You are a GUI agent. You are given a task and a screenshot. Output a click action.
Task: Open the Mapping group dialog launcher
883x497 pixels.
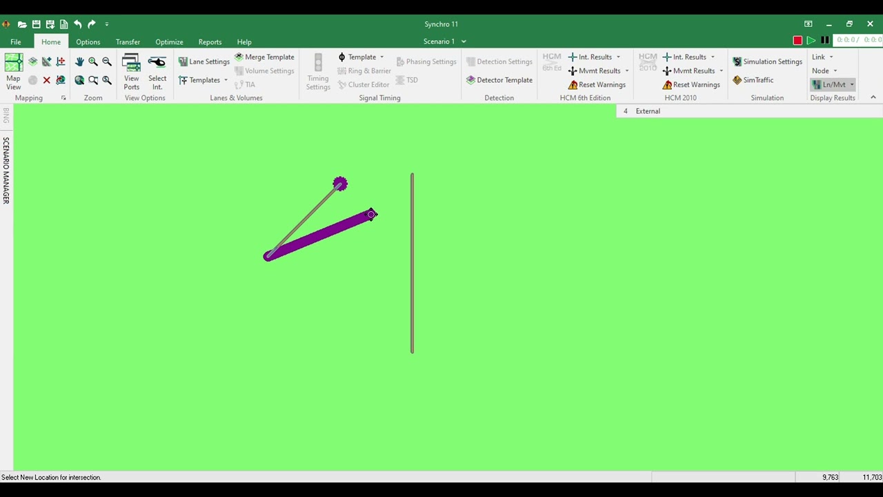(63, 98)
